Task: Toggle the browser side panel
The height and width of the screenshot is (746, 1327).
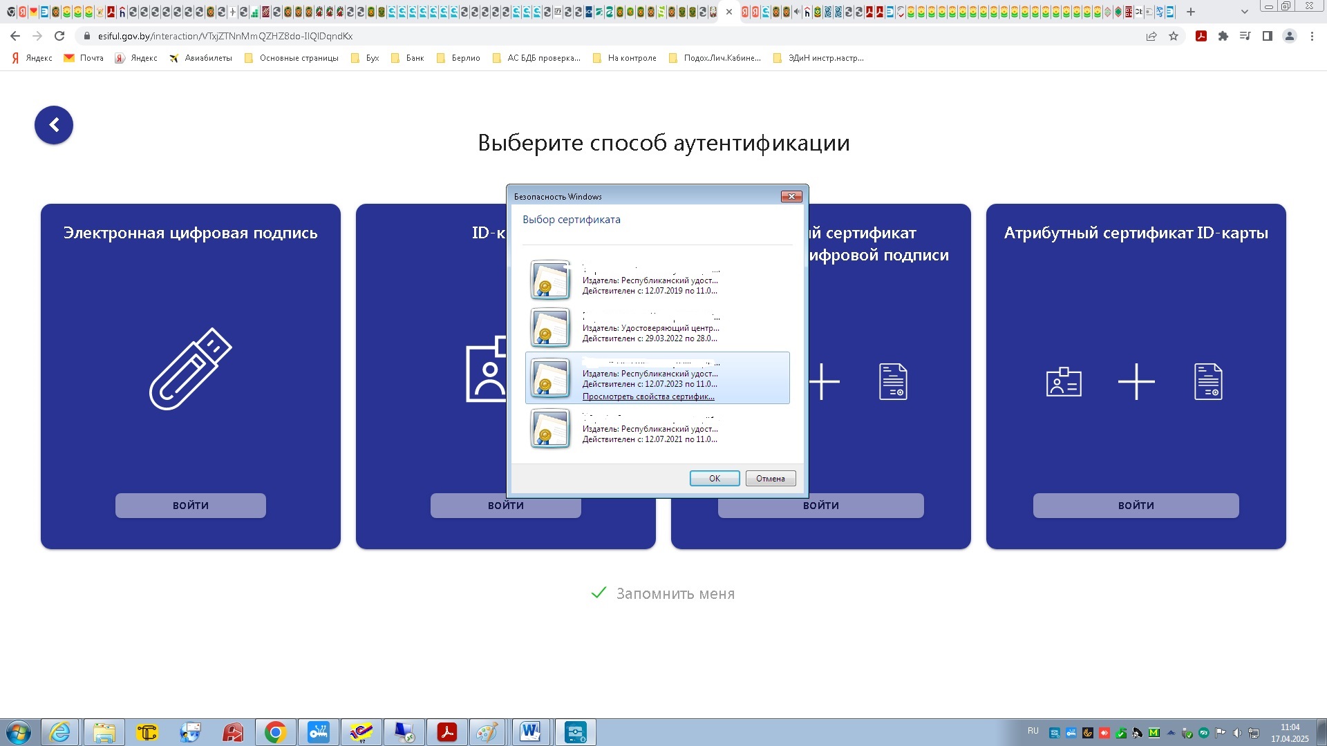Action: (x=1267, y=36)
